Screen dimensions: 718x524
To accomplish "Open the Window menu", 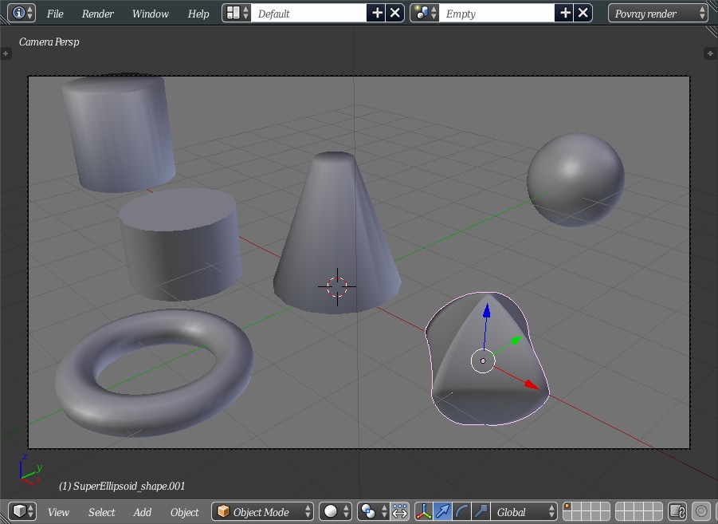I will 150,14.
